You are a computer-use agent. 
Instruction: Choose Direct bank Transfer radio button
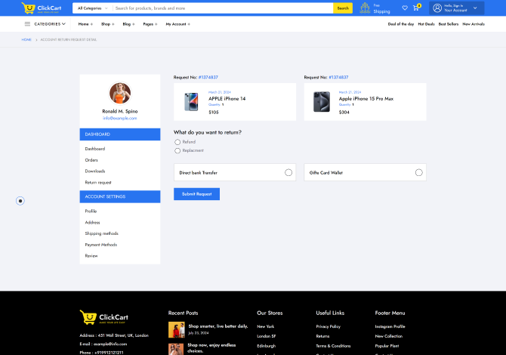click(x=288, y=173)
